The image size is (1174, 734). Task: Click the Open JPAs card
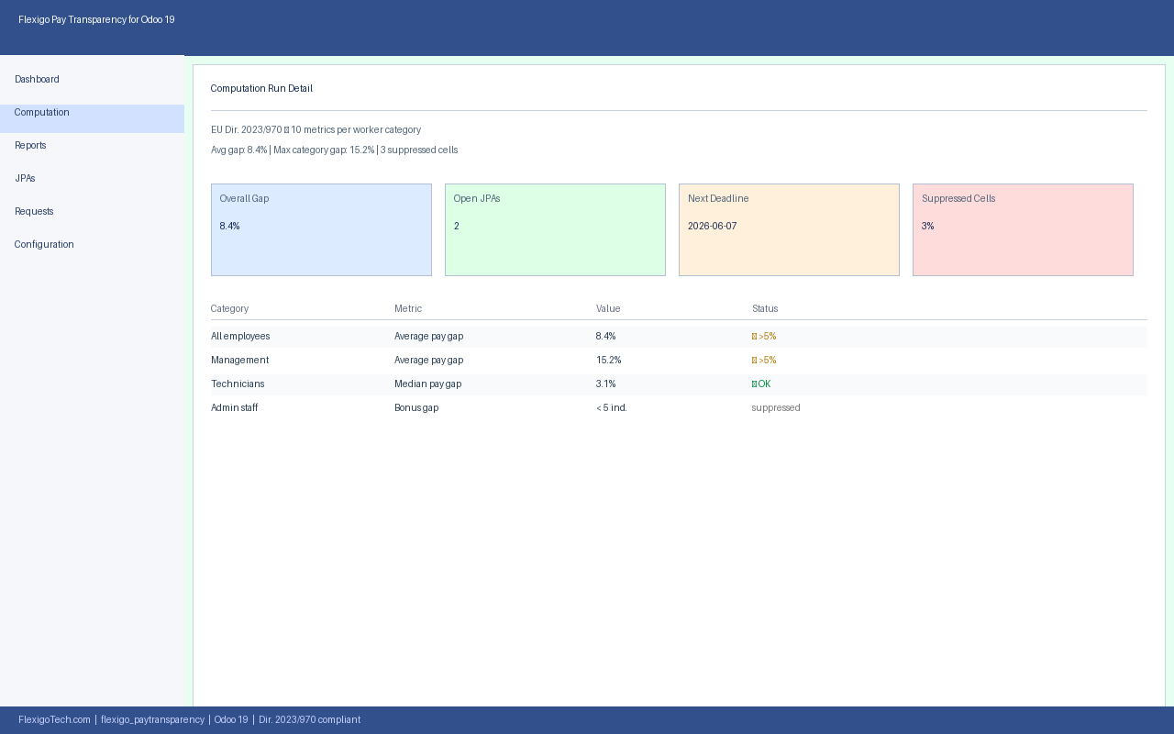555,229
